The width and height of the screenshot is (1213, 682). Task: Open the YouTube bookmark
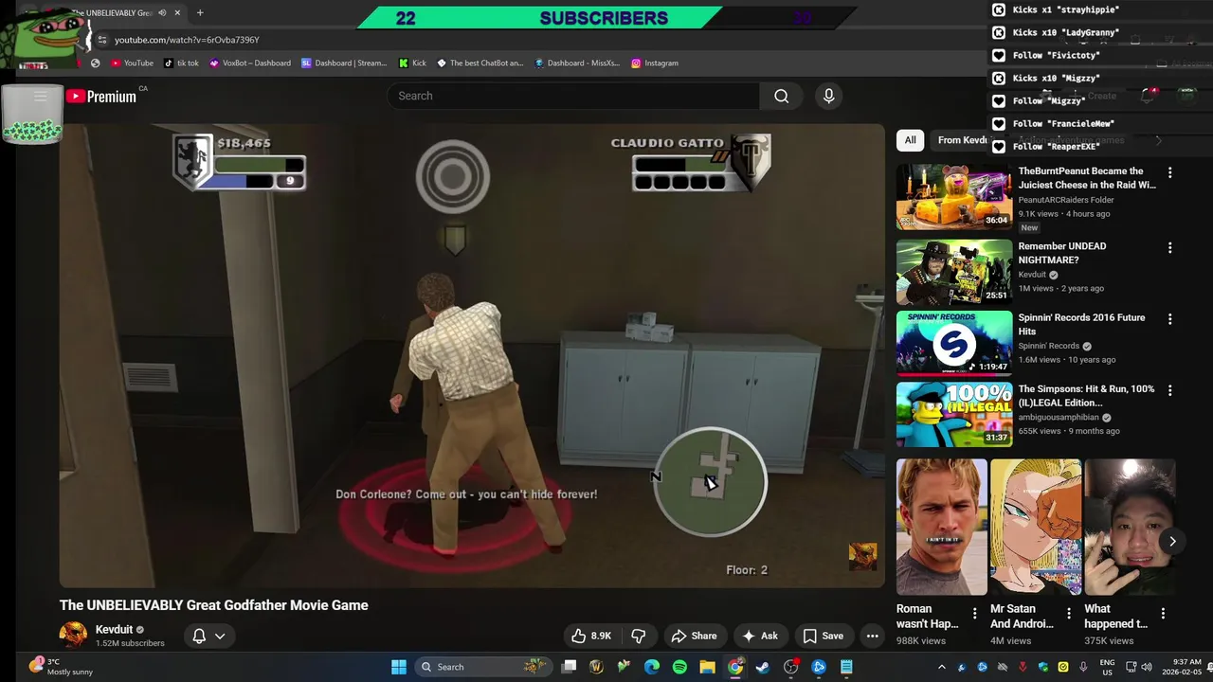click(x=132, y=63)
